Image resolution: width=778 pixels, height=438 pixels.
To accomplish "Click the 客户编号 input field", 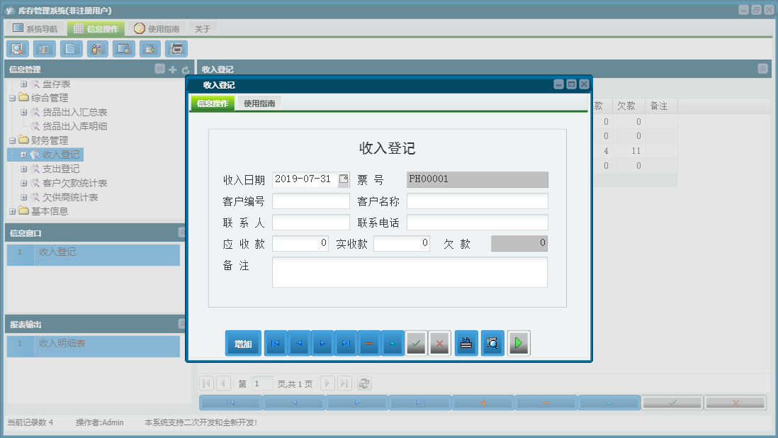I will 310,201.
